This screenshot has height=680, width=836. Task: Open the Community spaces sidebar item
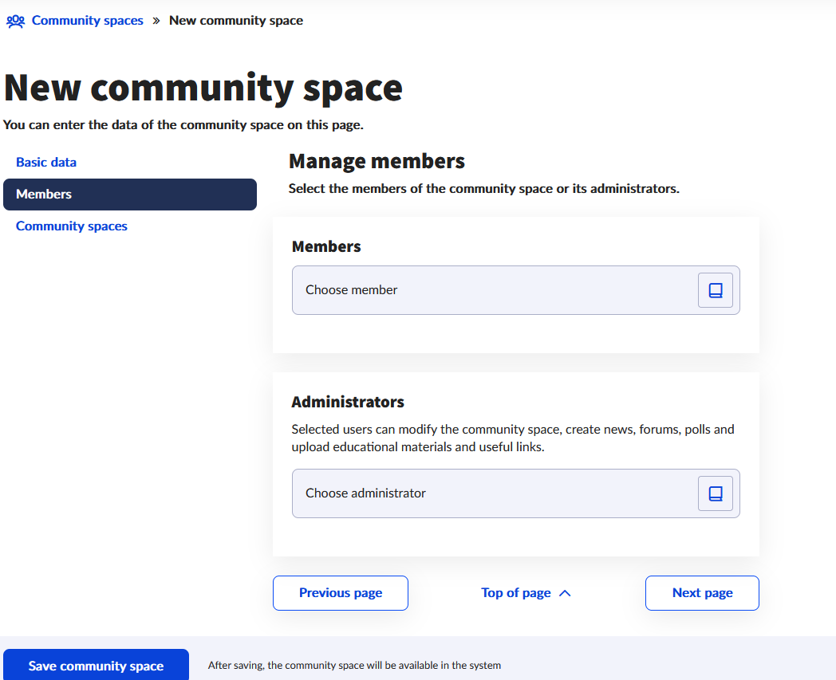[72, 226]
